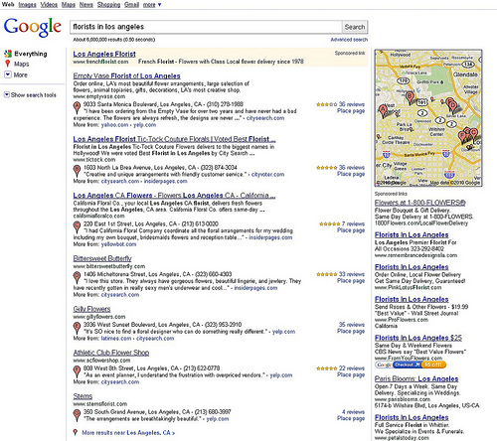Screen dimensions: 497x441
Task: Open Gmail in top navigation
Action: 131,5
